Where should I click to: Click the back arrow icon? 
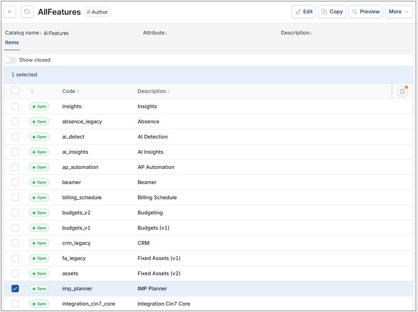(10, 12)
